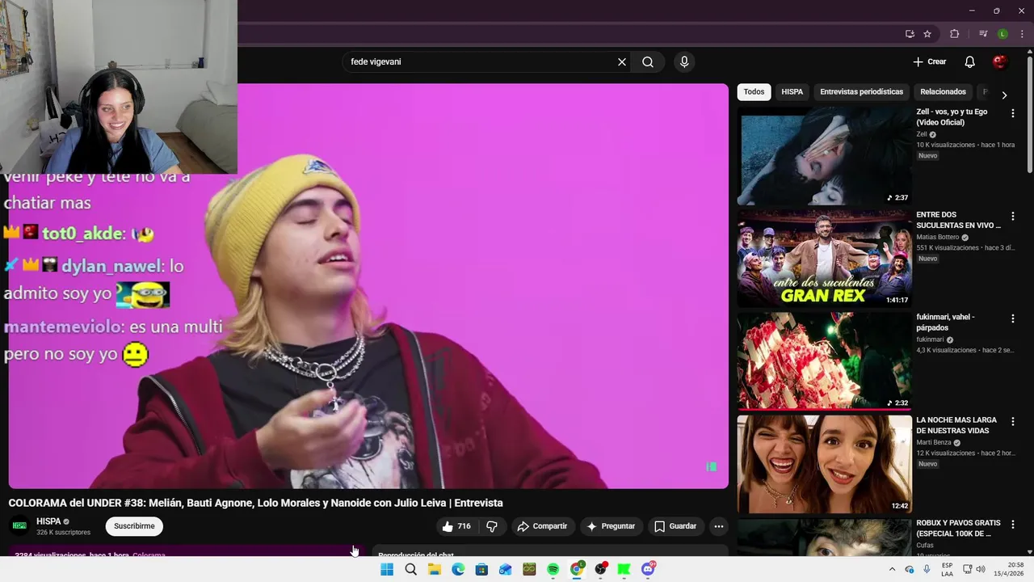The width and height of the screenshot is (1034, 582).
Task: Open title 'LA NOCHE MAS LARGA DE NUESTRAS VIDAS'
Action: pyautogui.click(x=956, y=425)
